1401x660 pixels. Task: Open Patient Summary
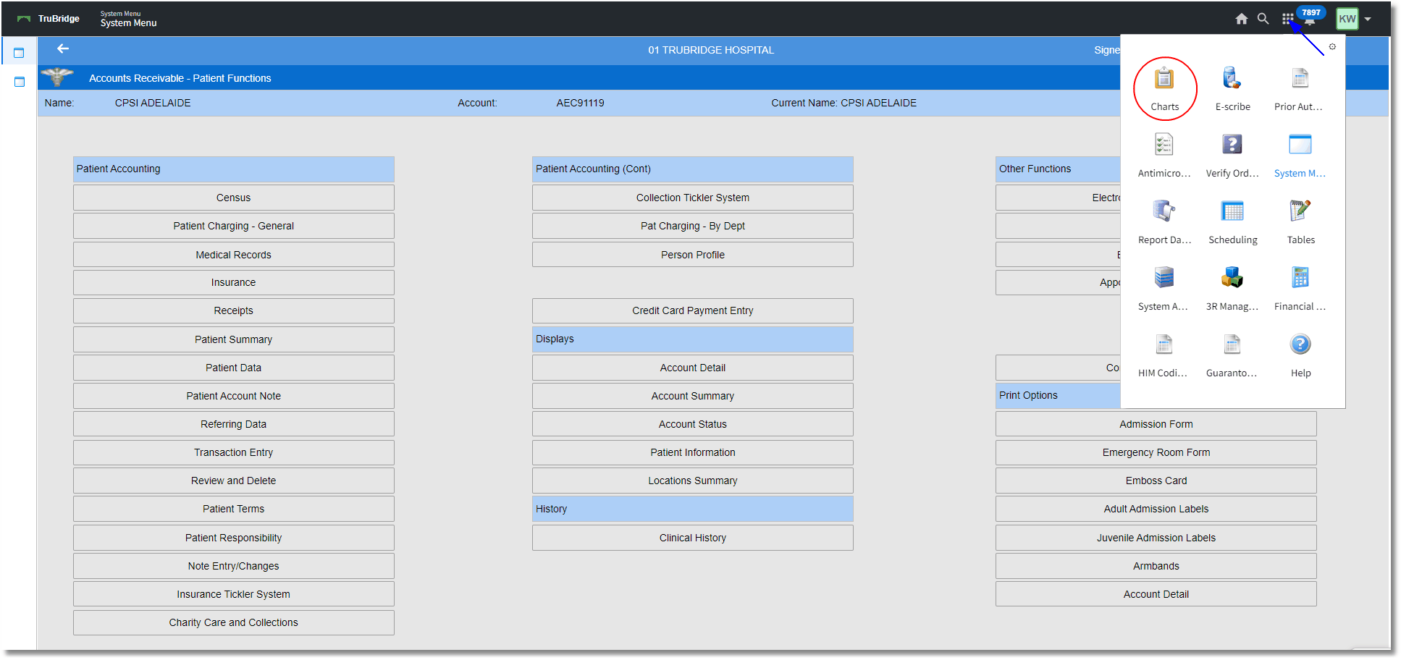click(233, 339)
